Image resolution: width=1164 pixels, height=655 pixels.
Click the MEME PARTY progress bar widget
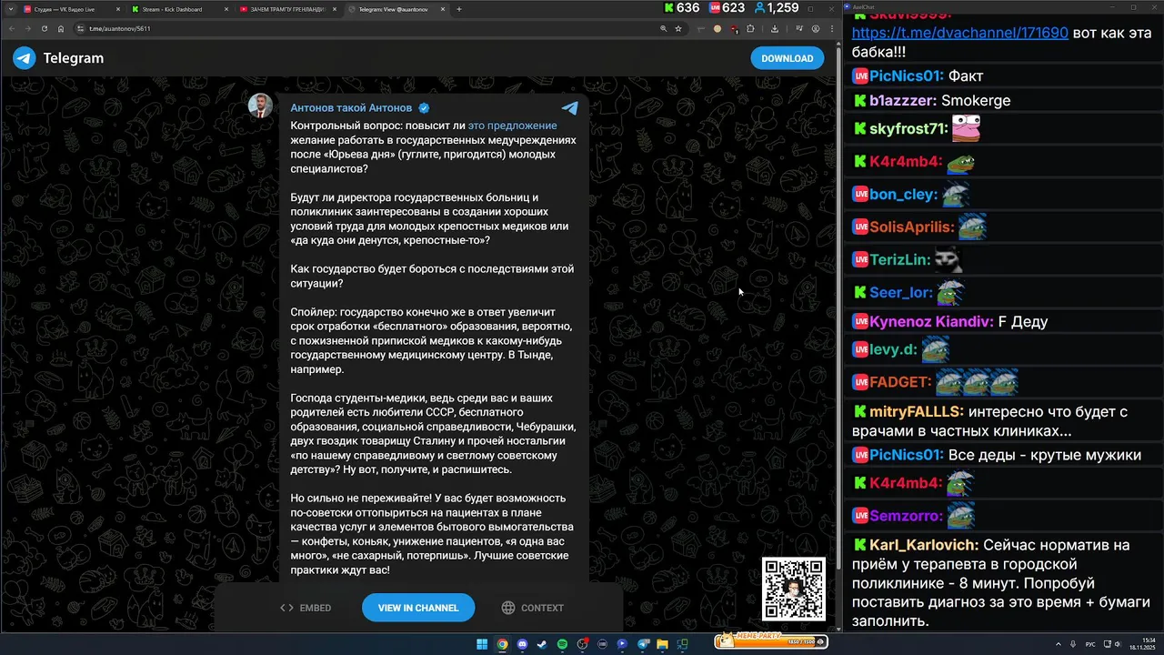771,642
